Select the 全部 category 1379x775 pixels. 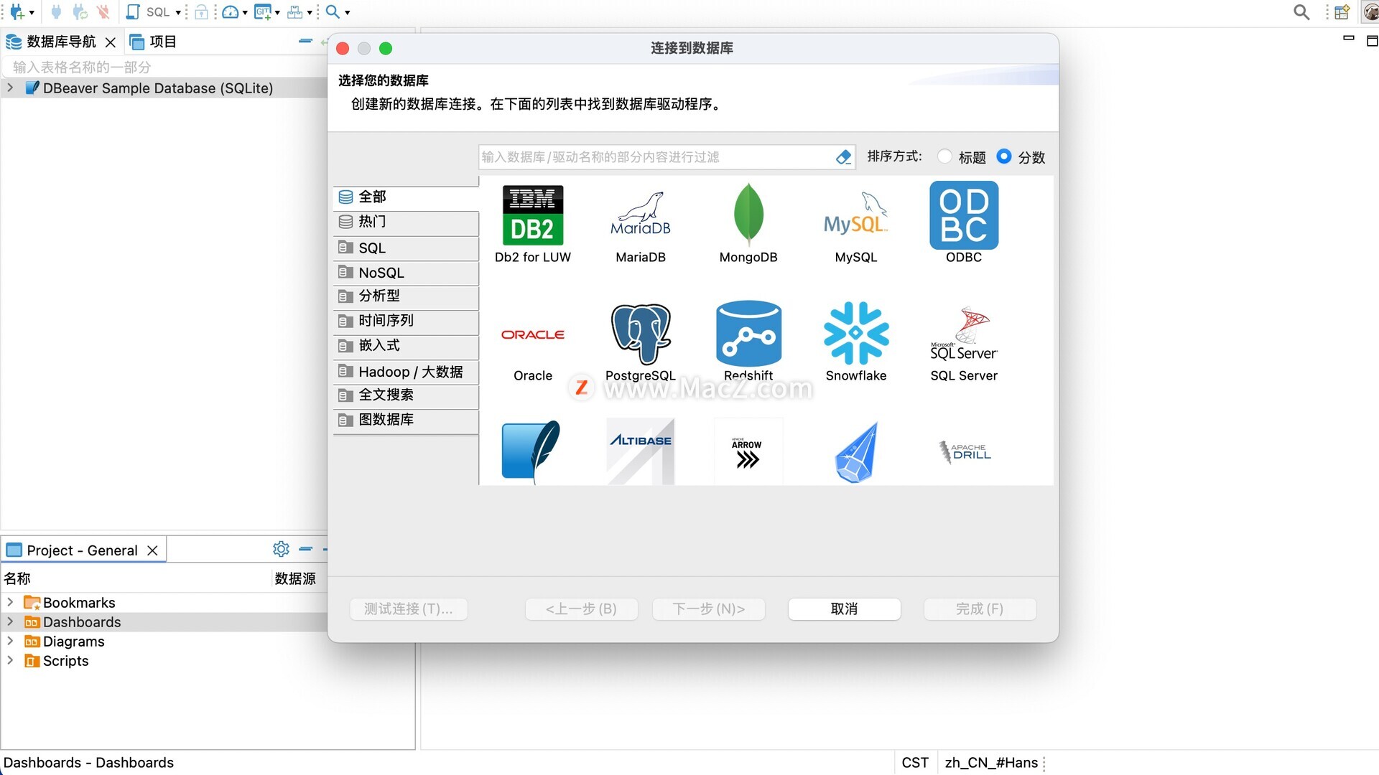[406, 197]
